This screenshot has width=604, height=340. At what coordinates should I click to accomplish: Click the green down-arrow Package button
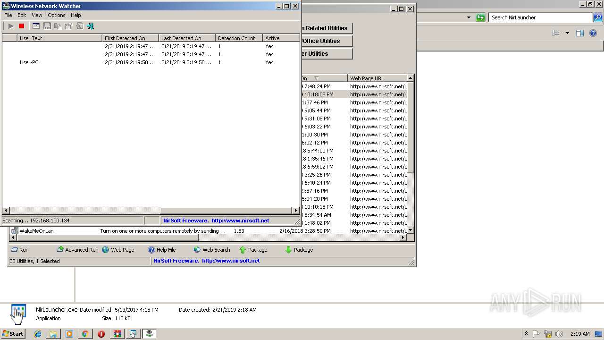[x=299, y=250]
